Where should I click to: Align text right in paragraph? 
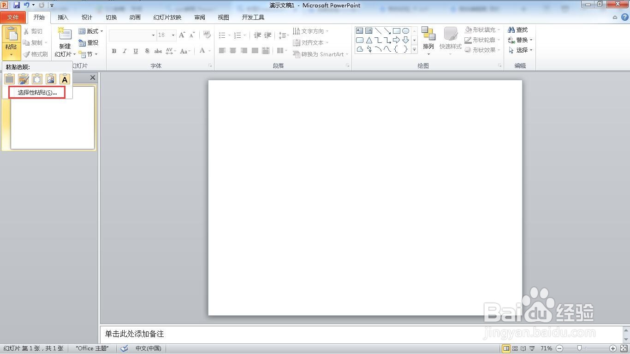tap(244, 51)
